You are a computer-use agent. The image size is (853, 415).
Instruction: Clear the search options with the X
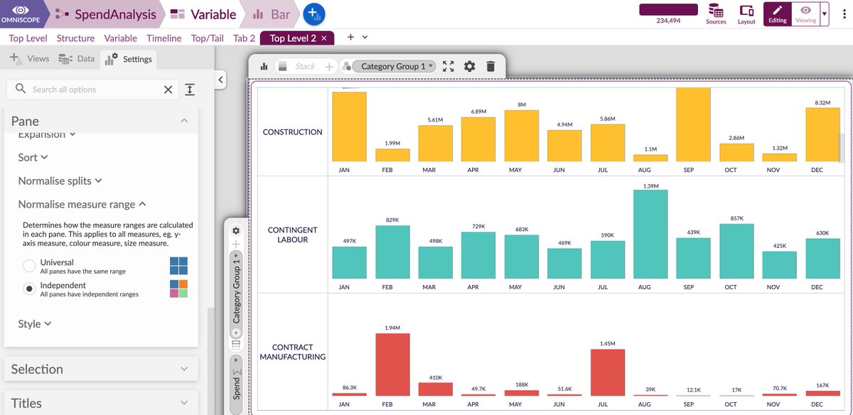pos(168,90)
